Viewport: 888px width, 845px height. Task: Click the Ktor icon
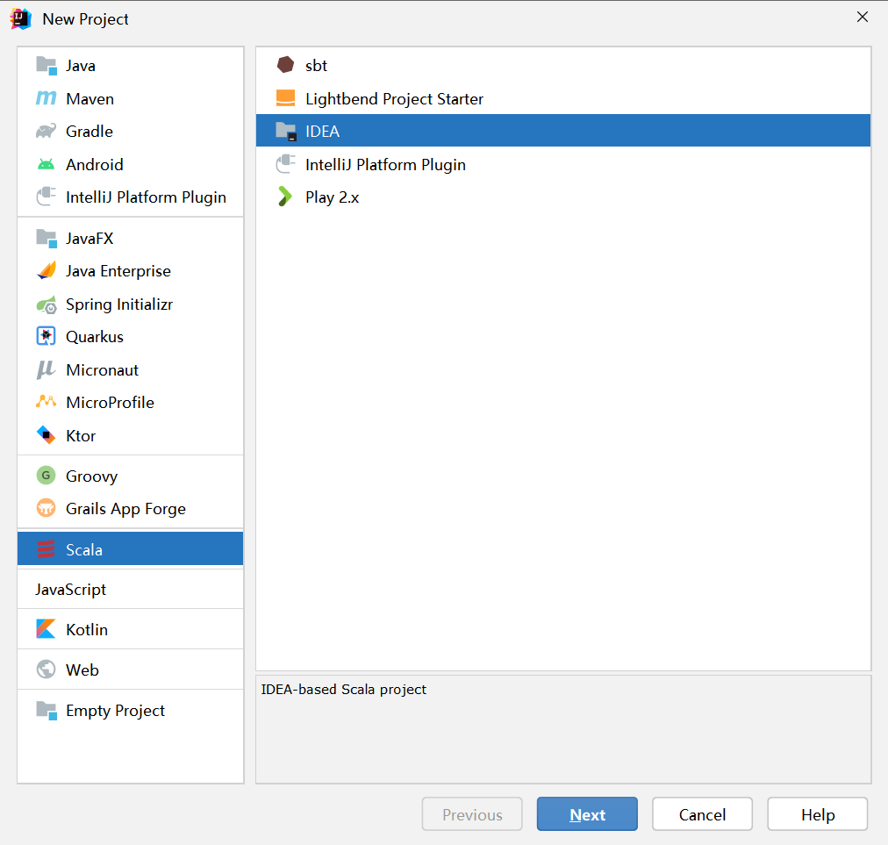click(47, 435)
